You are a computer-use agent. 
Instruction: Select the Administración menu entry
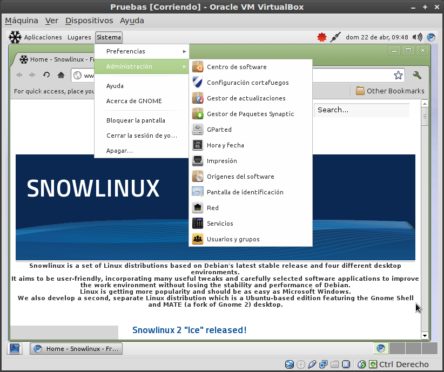point(142,66)
